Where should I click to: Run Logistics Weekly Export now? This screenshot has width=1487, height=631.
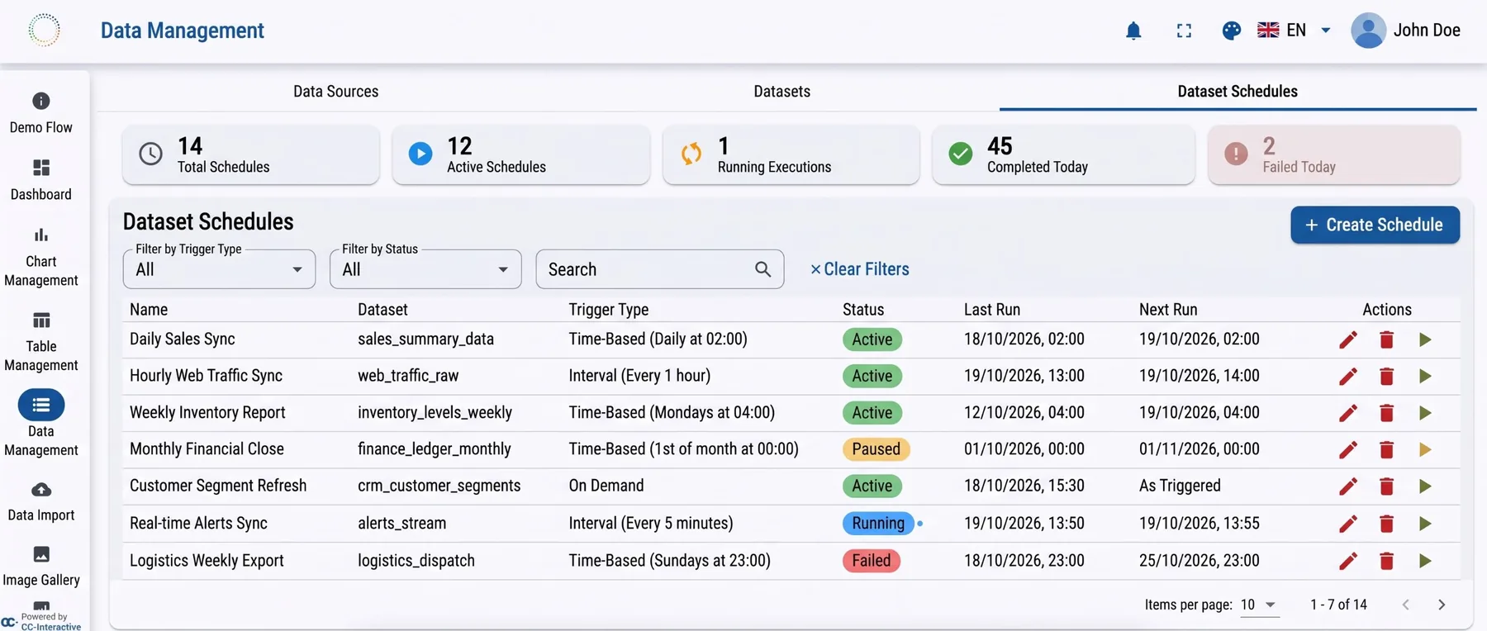(x=1425, y=561)
